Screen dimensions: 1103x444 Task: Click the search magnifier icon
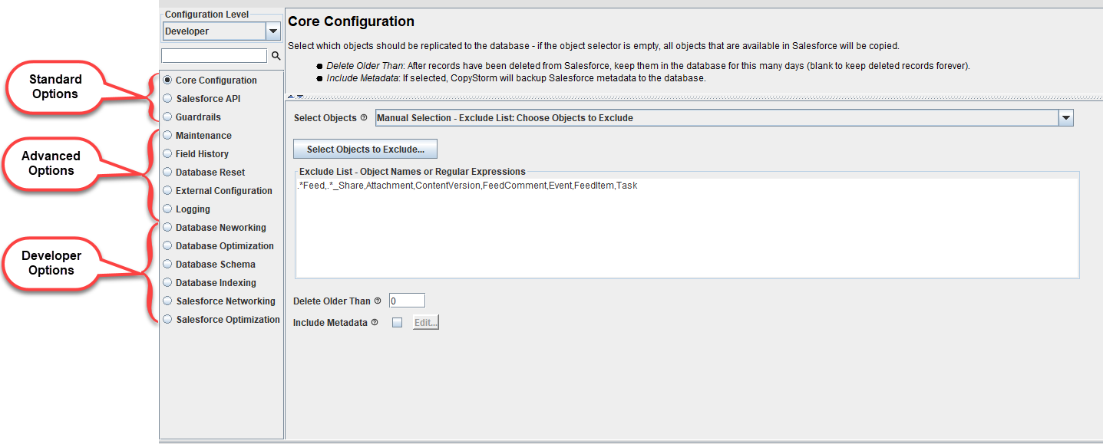click(276, 56)
